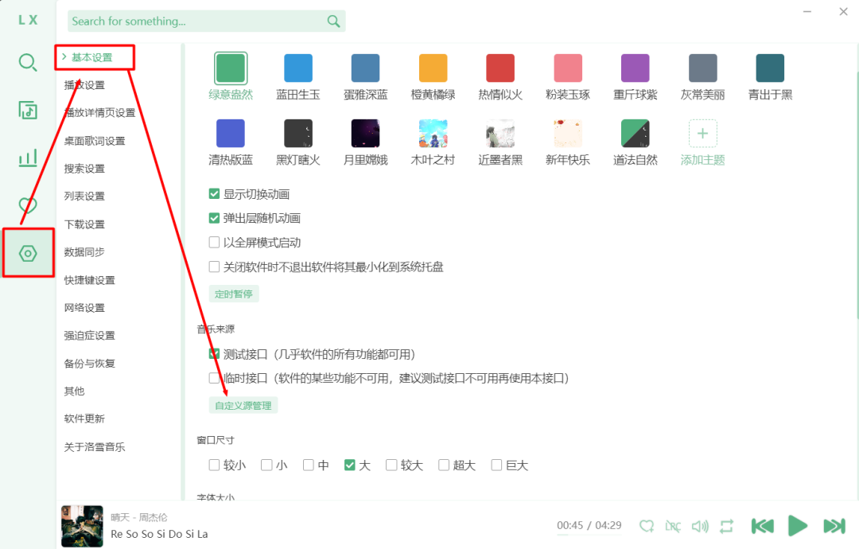859x549 pixels.
Task: Open settings with the gear sidebar icon
Action: (x=28, y=253)
